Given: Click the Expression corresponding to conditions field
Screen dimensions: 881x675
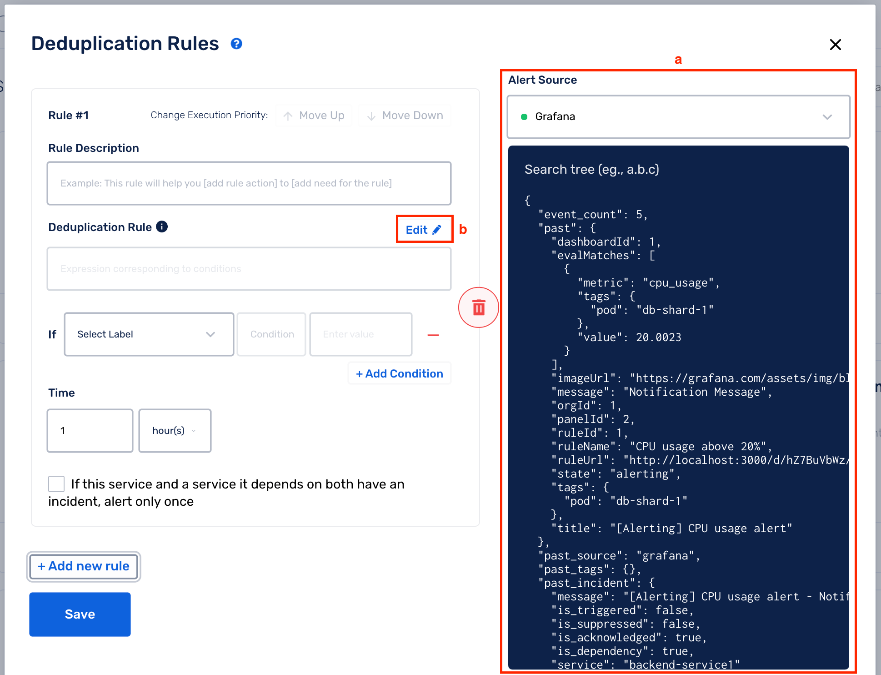Looking at the screenshot, I should pyautogui.click(x=249, y=269).
